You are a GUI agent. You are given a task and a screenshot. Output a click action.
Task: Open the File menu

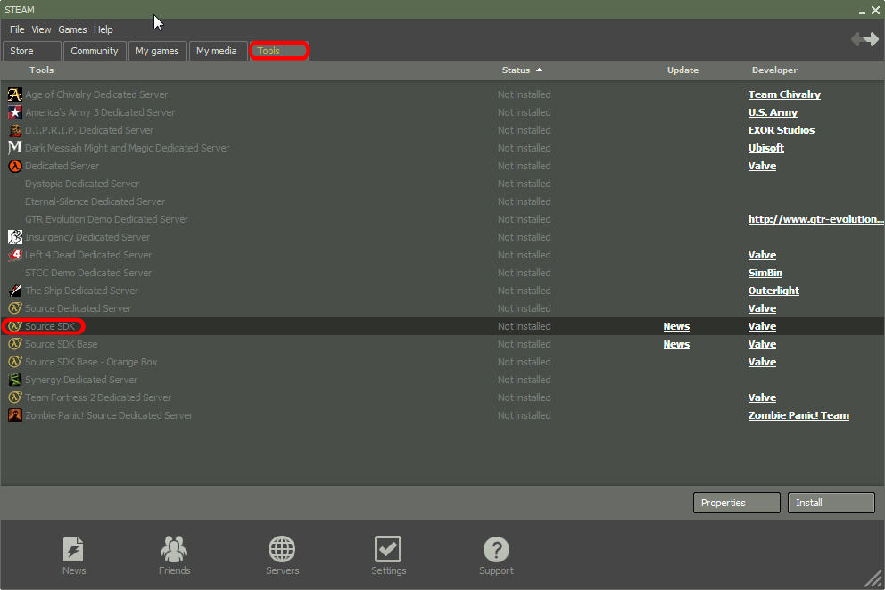pyautogui.click(x=17, y=29)
